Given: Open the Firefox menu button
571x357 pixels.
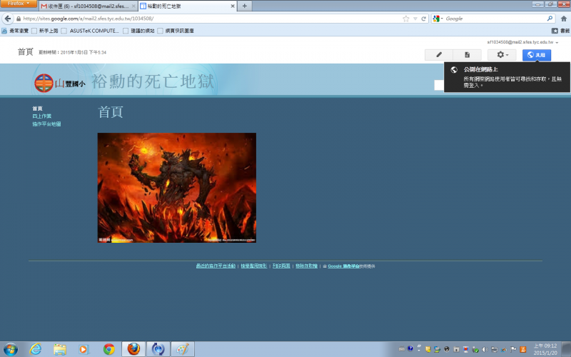Looking at the screenshot, I should 19,4.
